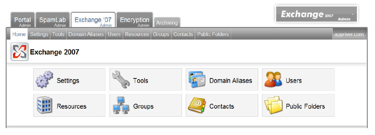Open Domain Aliases in the navigation bar
This screenshot has width=375, height=135.
click(x=86, y=34)
